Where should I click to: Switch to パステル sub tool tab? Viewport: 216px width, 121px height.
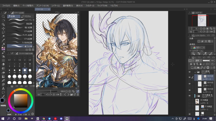point(27,16)
